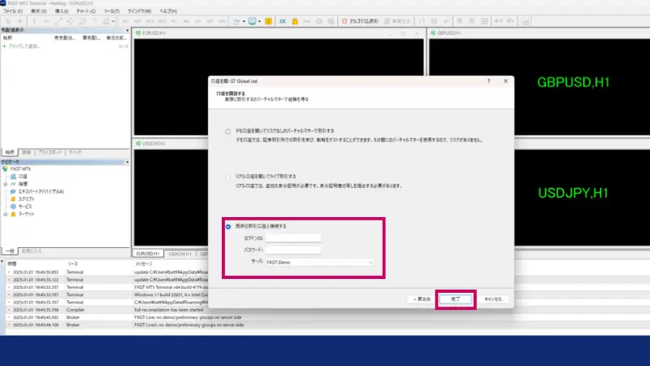Click the FXGT MT5 root icon in navigator
The height and width of the screenshot is (366, 650).
click(x=6, y=168)
